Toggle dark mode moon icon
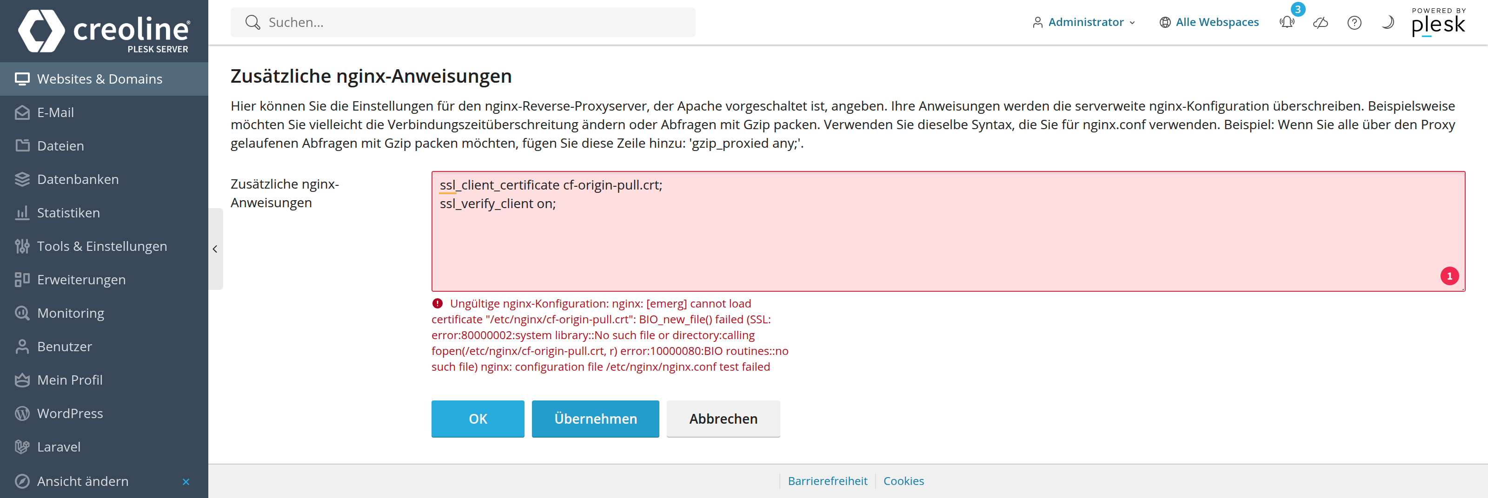Screen dimensions: 1488x498 1388,22
